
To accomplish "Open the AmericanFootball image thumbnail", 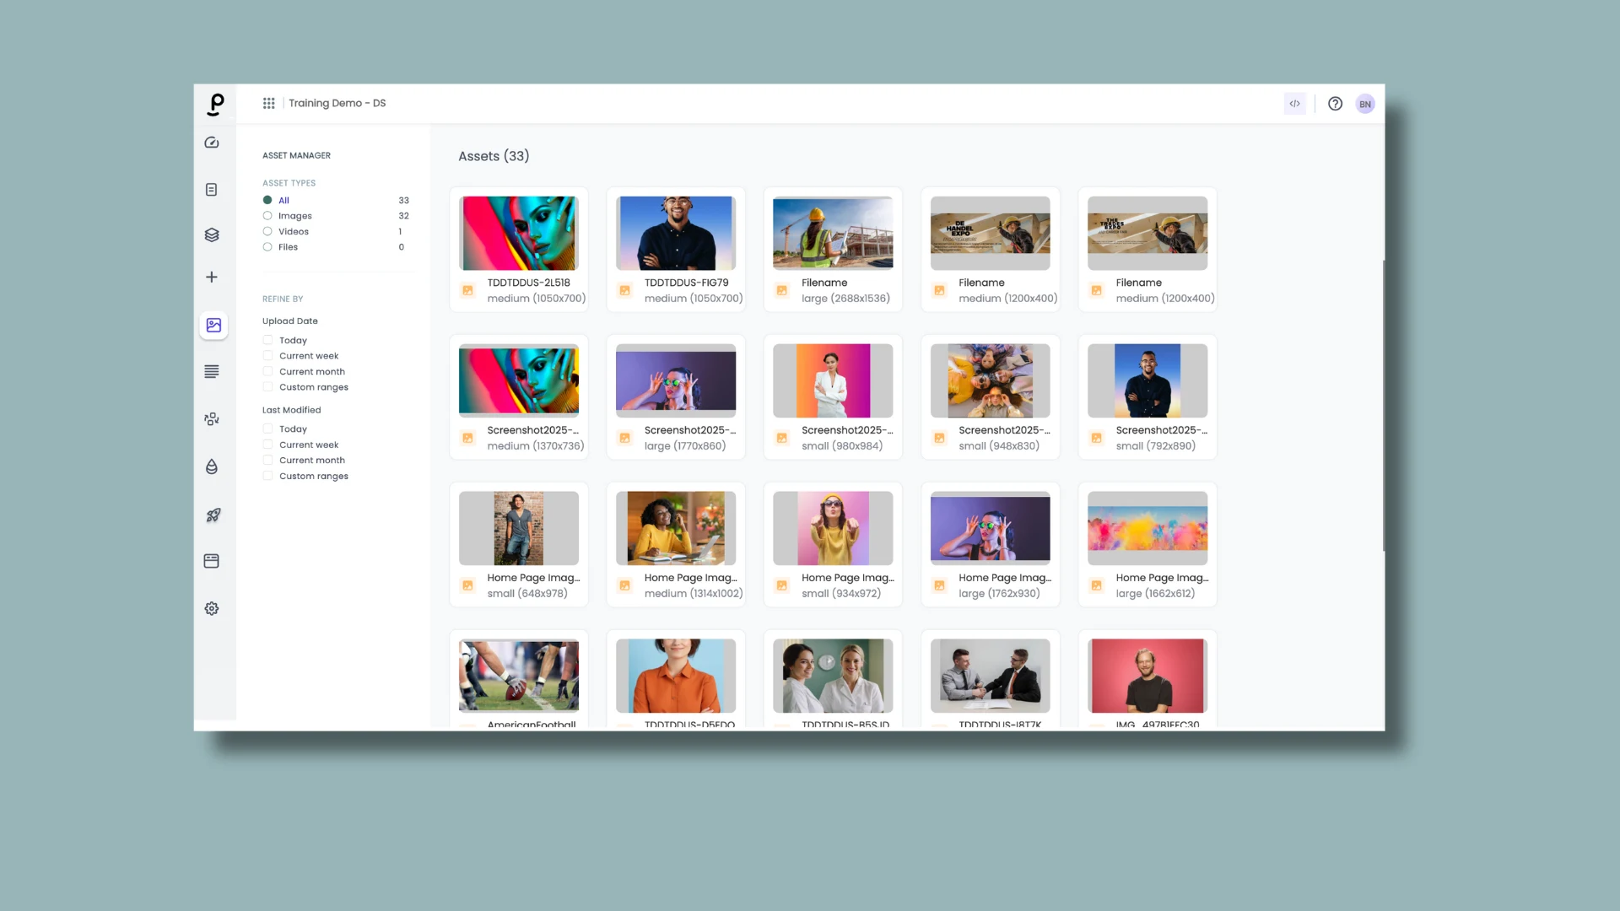I will [x=519, y=676].
